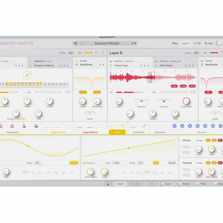The image size is (223, 223).
Task: Click the Playback direction selector
Action: (x=141, y=101)
